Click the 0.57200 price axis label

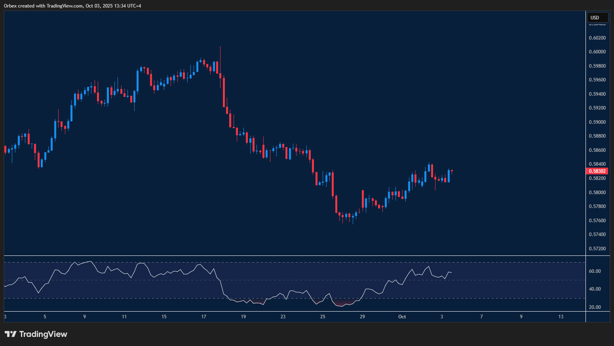(597, 249)
